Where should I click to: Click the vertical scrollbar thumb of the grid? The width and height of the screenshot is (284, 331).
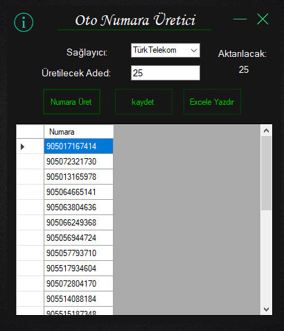[266, 173]
